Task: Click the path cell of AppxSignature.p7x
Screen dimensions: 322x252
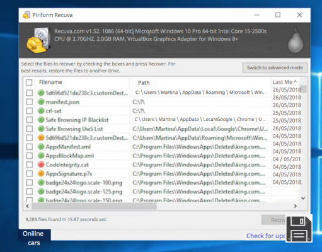Action: click(199, 174)
